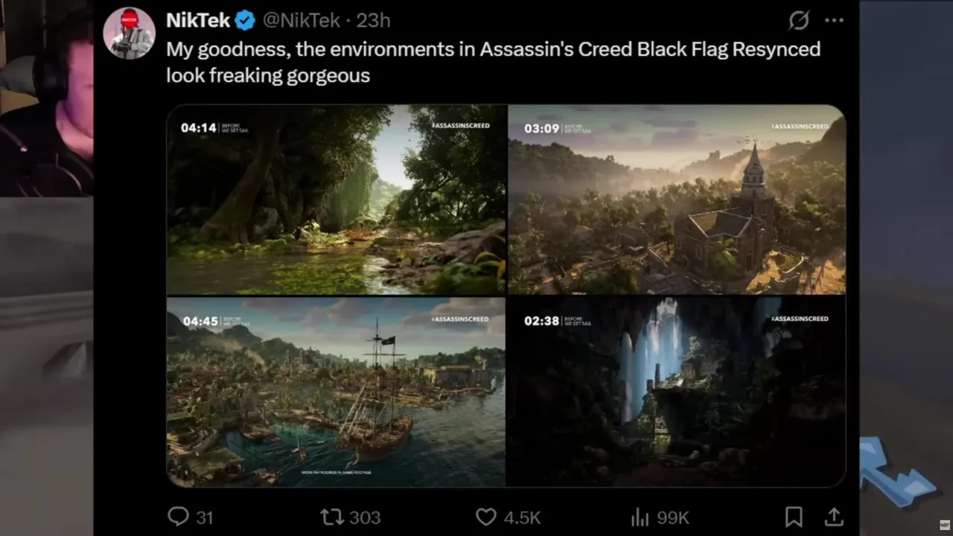Viewport: 953px width, 536px height.
Task: Click the share upload arrow icon
Action: 834,516
